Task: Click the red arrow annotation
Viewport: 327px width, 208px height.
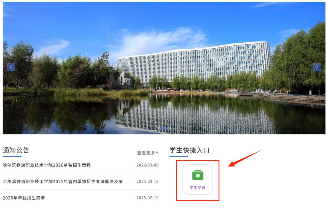Action: point(245,158)
